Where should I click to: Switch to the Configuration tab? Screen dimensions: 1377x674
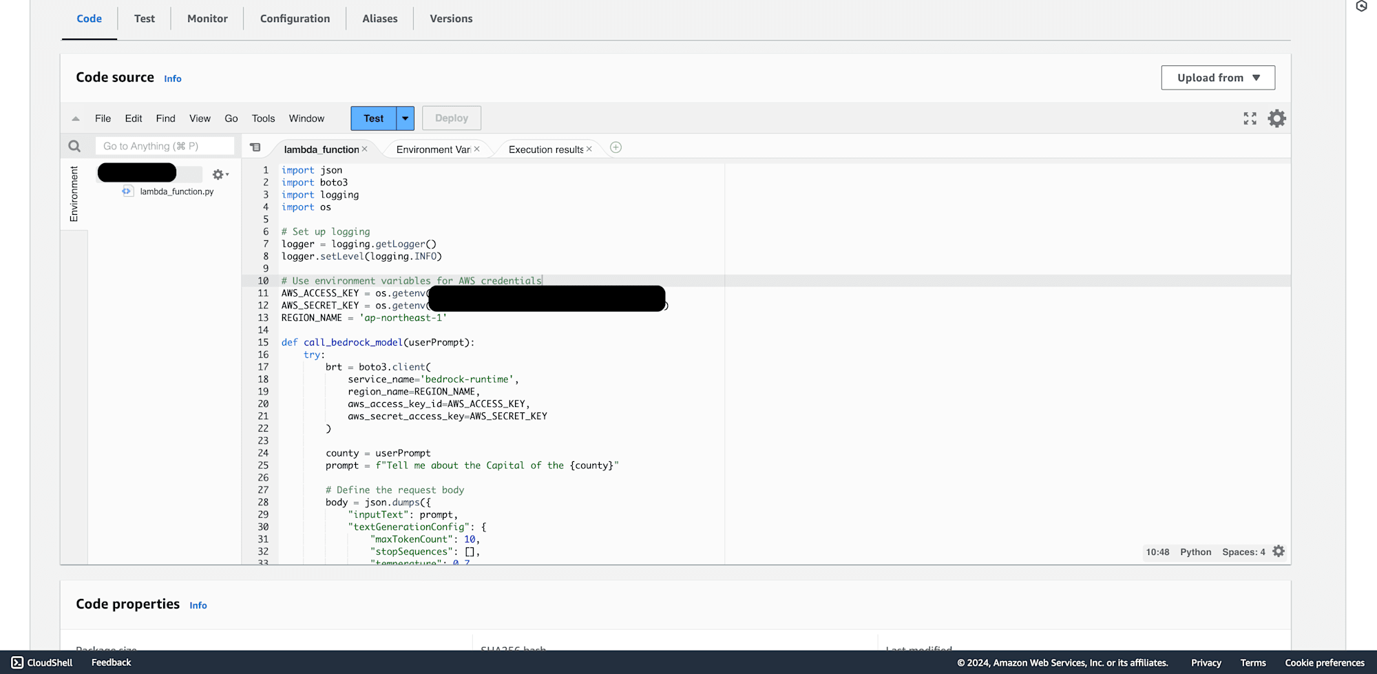[295, 19]
